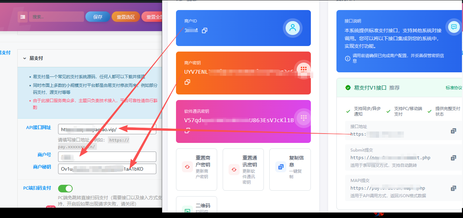The width and height of the screenshot is (463, 218).
Task: Copy the 接口地址 URL with its copy icon
Action: pos(453,131)
